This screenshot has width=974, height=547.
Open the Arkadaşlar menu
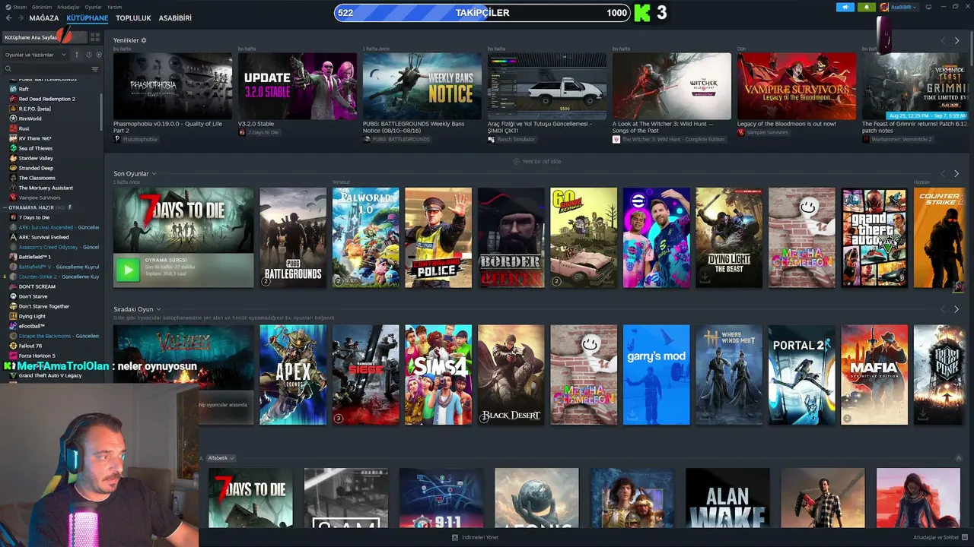point(68,6)
